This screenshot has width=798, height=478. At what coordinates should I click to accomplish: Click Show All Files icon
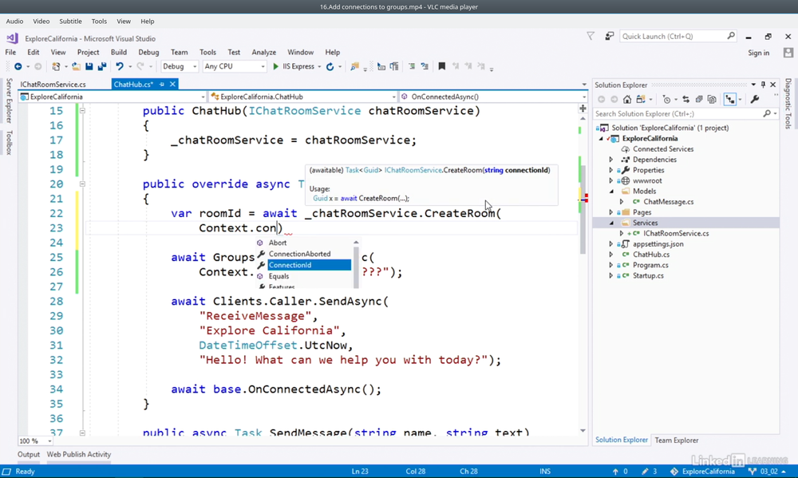712,99
